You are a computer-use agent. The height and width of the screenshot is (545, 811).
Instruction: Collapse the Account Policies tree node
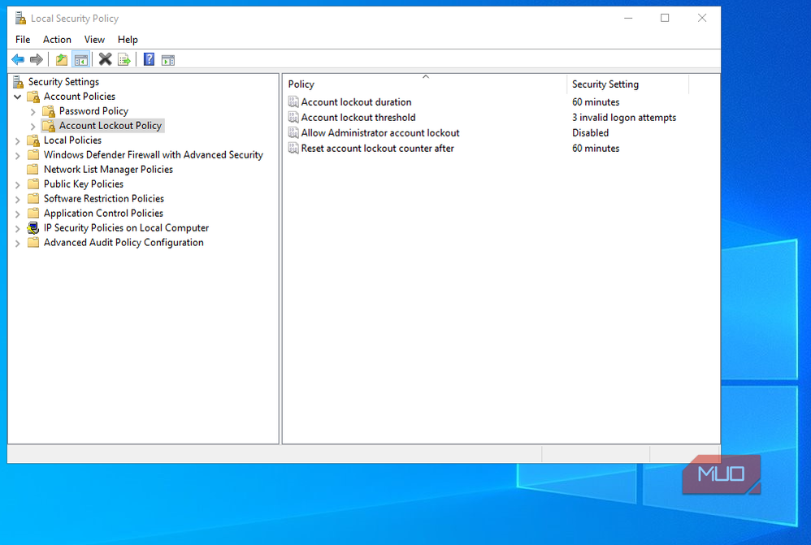point(18,97)
